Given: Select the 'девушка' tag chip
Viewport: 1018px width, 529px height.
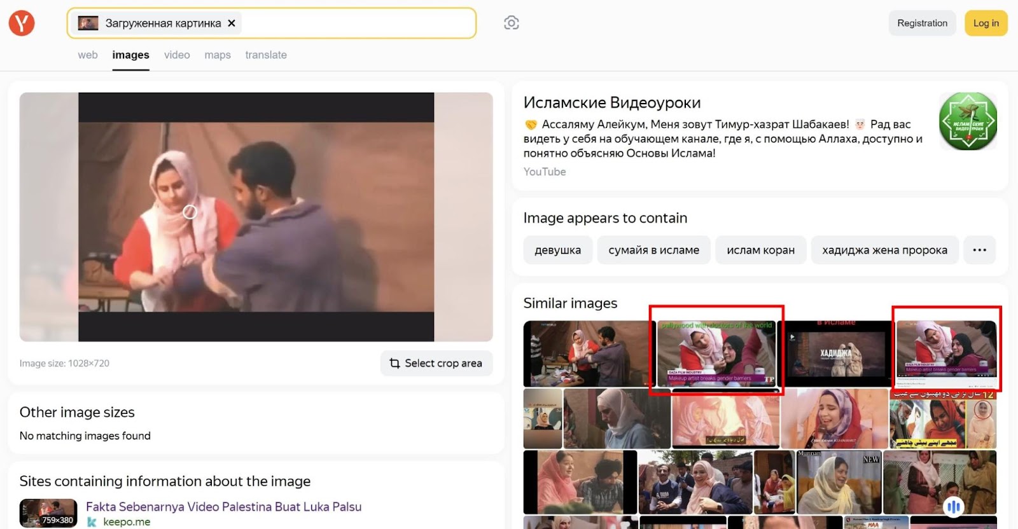Looking at the screenshot, I should tap(557, 250).
